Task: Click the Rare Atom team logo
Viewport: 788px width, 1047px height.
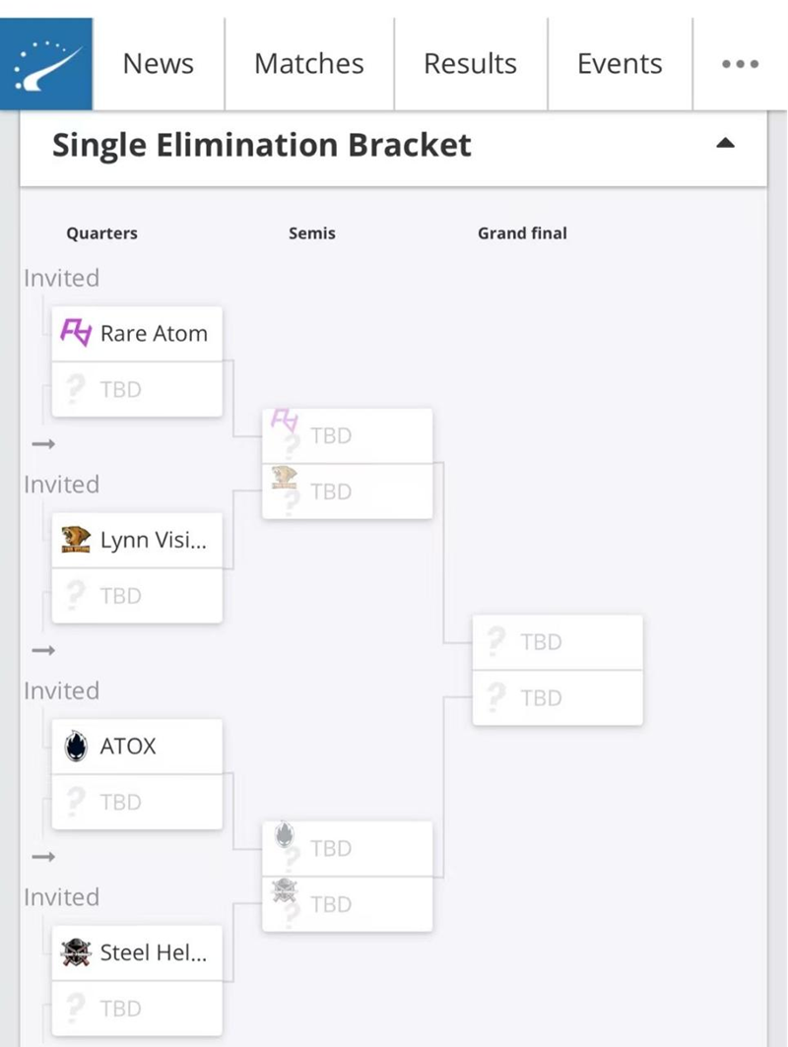Action: tap(79, 333)
